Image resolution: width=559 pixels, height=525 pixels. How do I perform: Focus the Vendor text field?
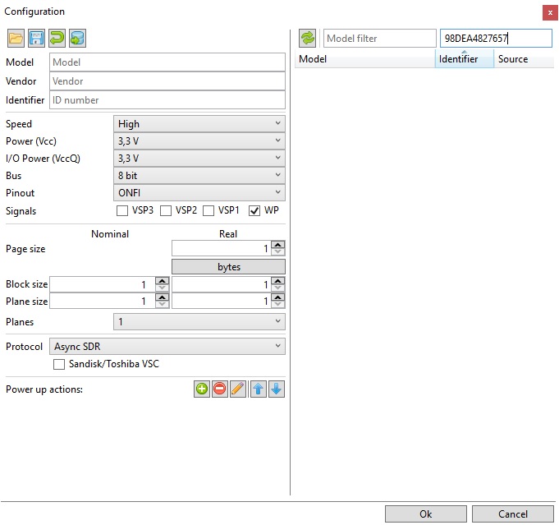tap(167, 81)
